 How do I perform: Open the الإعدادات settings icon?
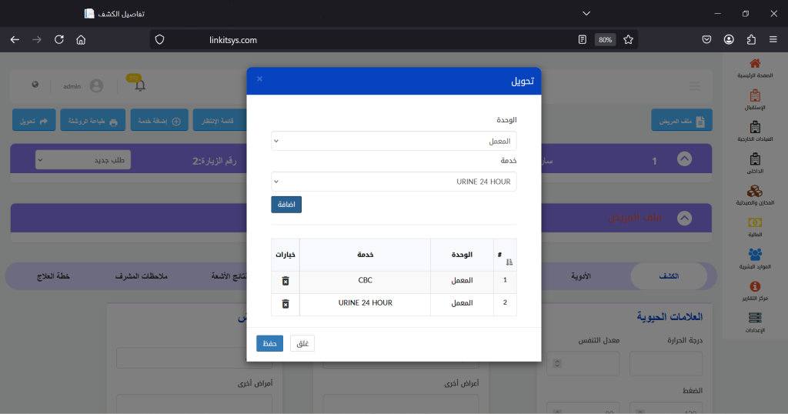[755, 318]
